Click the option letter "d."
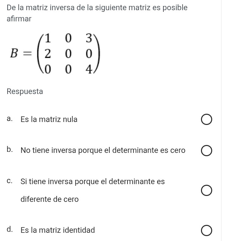Viewport: 228px width, 241px height. coord(10,230)
